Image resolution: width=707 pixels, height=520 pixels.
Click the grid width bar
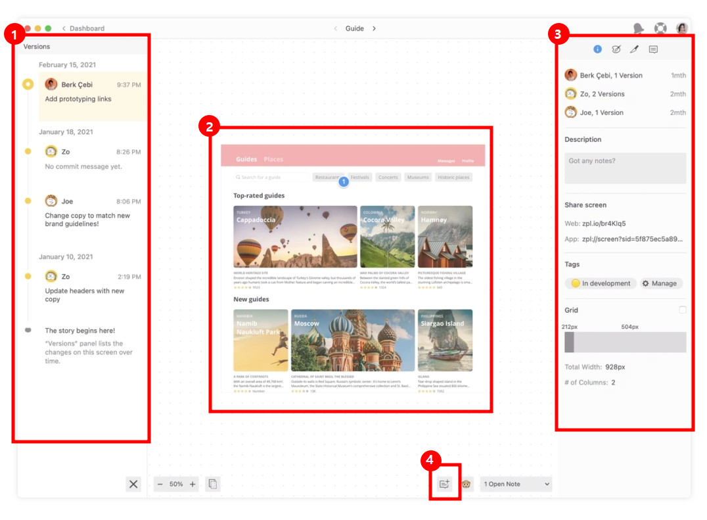coord(626,342)
